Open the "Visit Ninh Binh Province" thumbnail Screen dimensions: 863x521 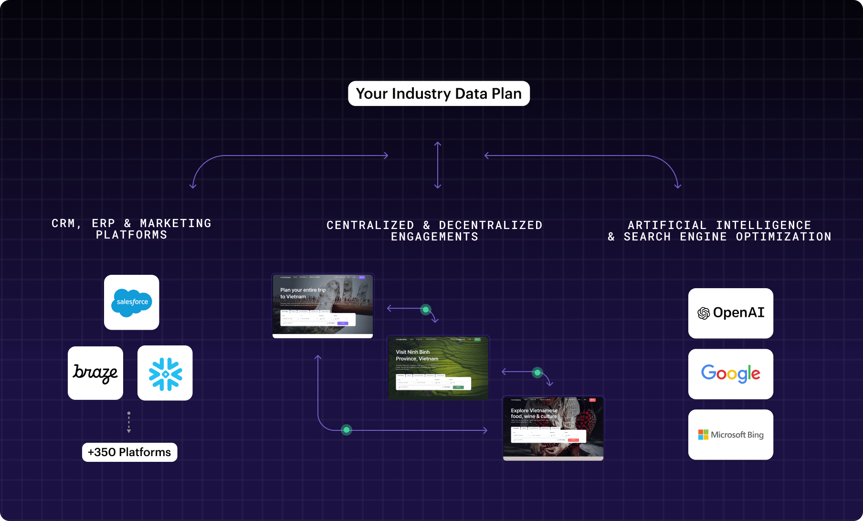pyautogui.click(x=438, y=367)
